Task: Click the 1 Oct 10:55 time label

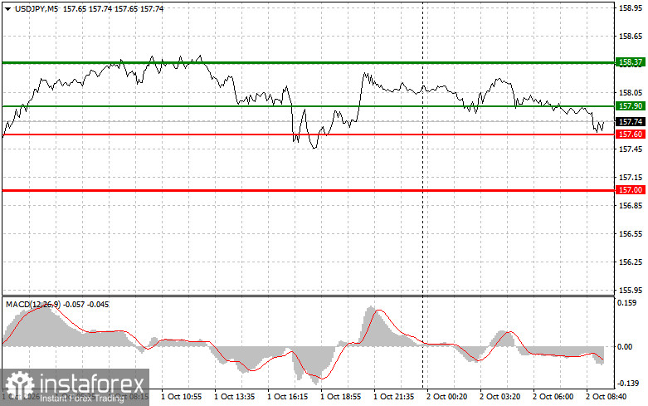Action: (182, 397)
